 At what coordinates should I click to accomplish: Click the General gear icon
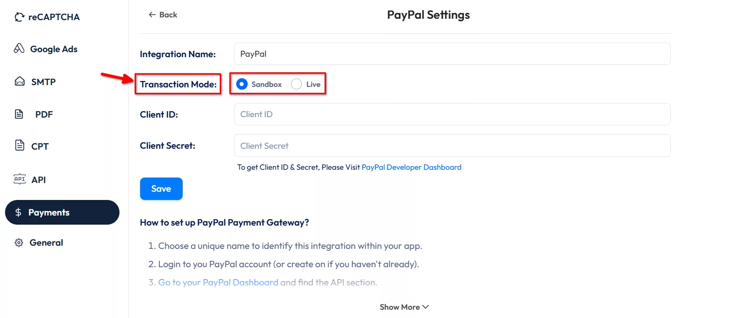[x=19, y=243]
